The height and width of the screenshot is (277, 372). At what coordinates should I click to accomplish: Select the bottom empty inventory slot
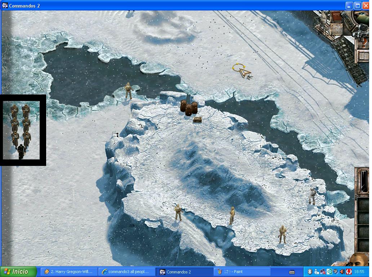tap(363, 245)
